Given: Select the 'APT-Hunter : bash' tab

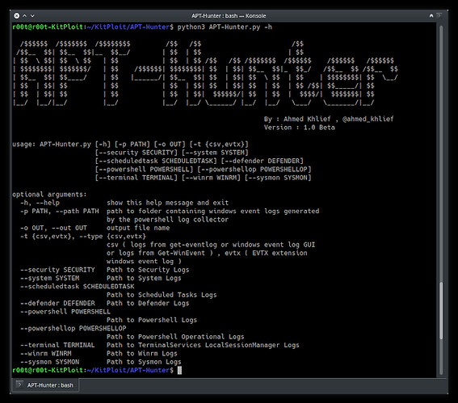Looking at the screenshot, I should [x=45, y=385].
